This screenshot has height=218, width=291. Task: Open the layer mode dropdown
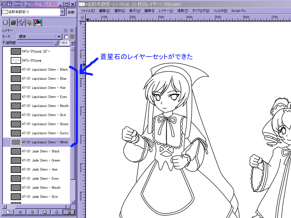[39, 37]
